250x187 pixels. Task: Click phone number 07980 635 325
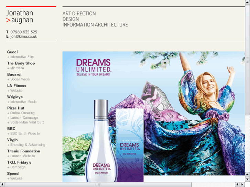point(24,32)
